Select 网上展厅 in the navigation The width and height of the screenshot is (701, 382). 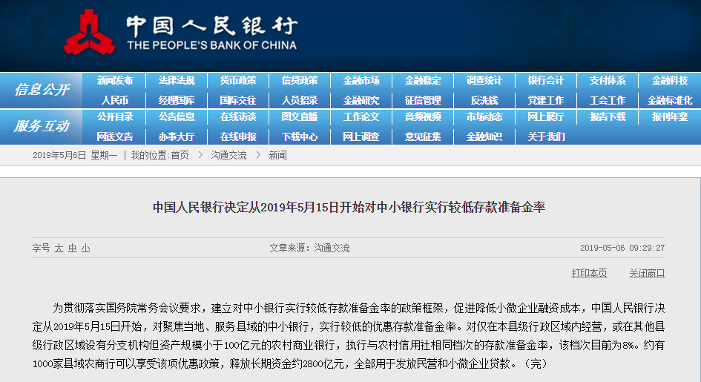[x=546, y=116]
